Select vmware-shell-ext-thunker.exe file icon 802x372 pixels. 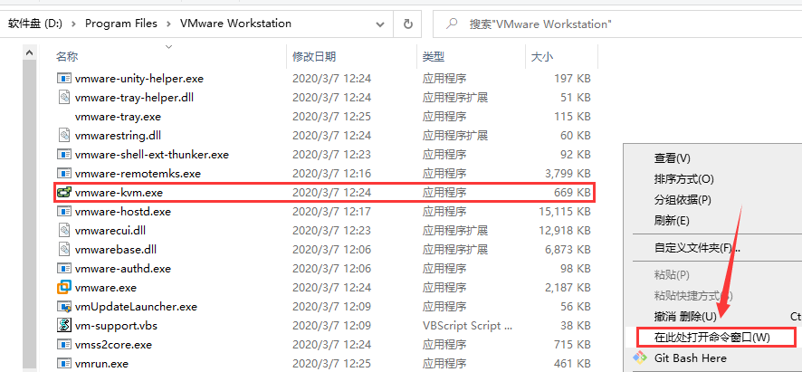click(63, 154)
